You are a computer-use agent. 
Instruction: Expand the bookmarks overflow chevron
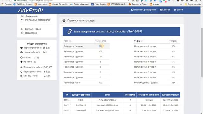(181, 4)
